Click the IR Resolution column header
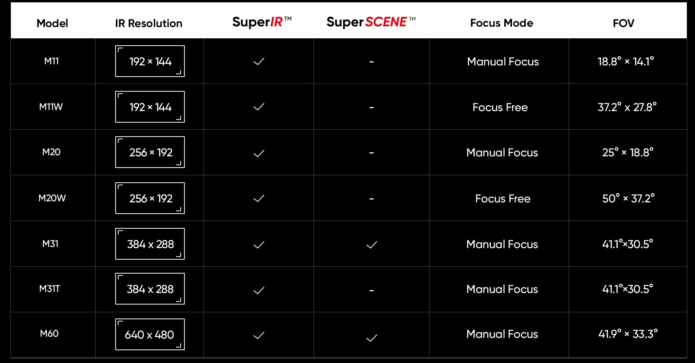Image resolution: width=695 pixels, height=363 pixels. 148,23
